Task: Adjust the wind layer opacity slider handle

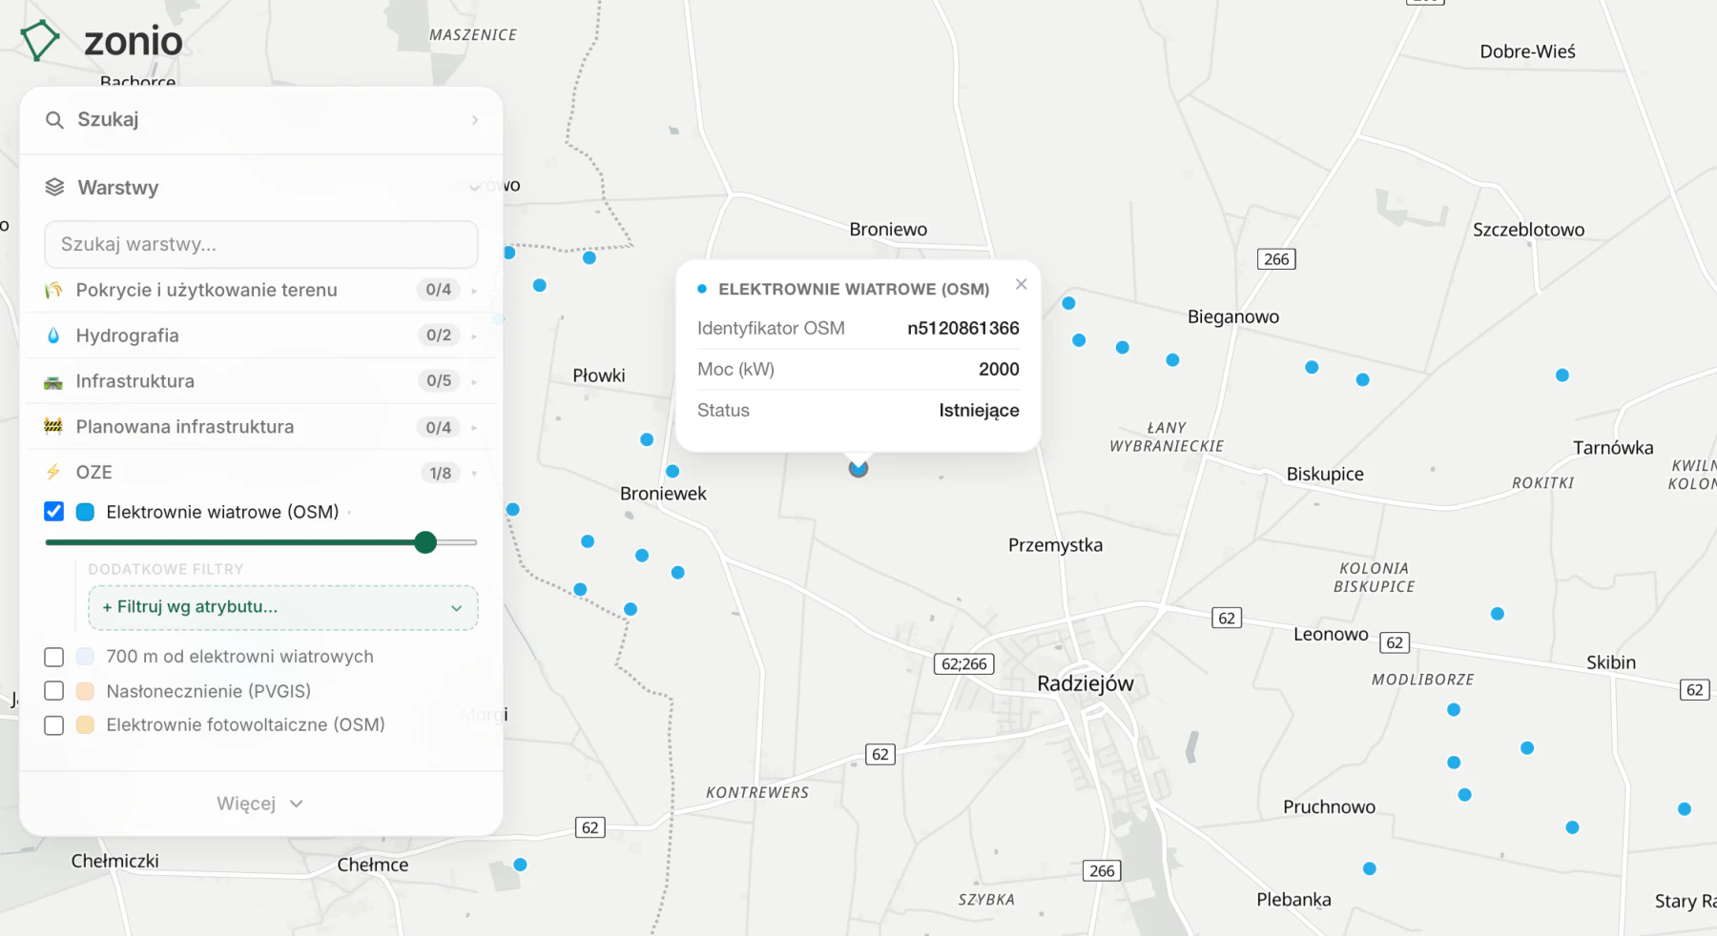Action: point(425,542)
